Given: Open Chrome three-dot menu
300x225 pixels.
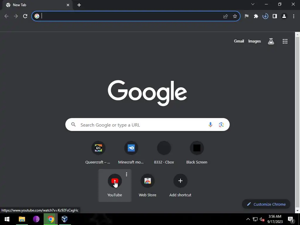Looking at the screenshot, I should coord(294,16).
